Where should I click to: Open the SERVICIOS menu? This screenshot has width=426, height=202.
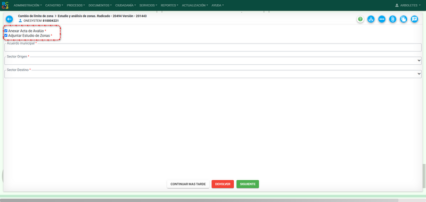click(148, 5)
